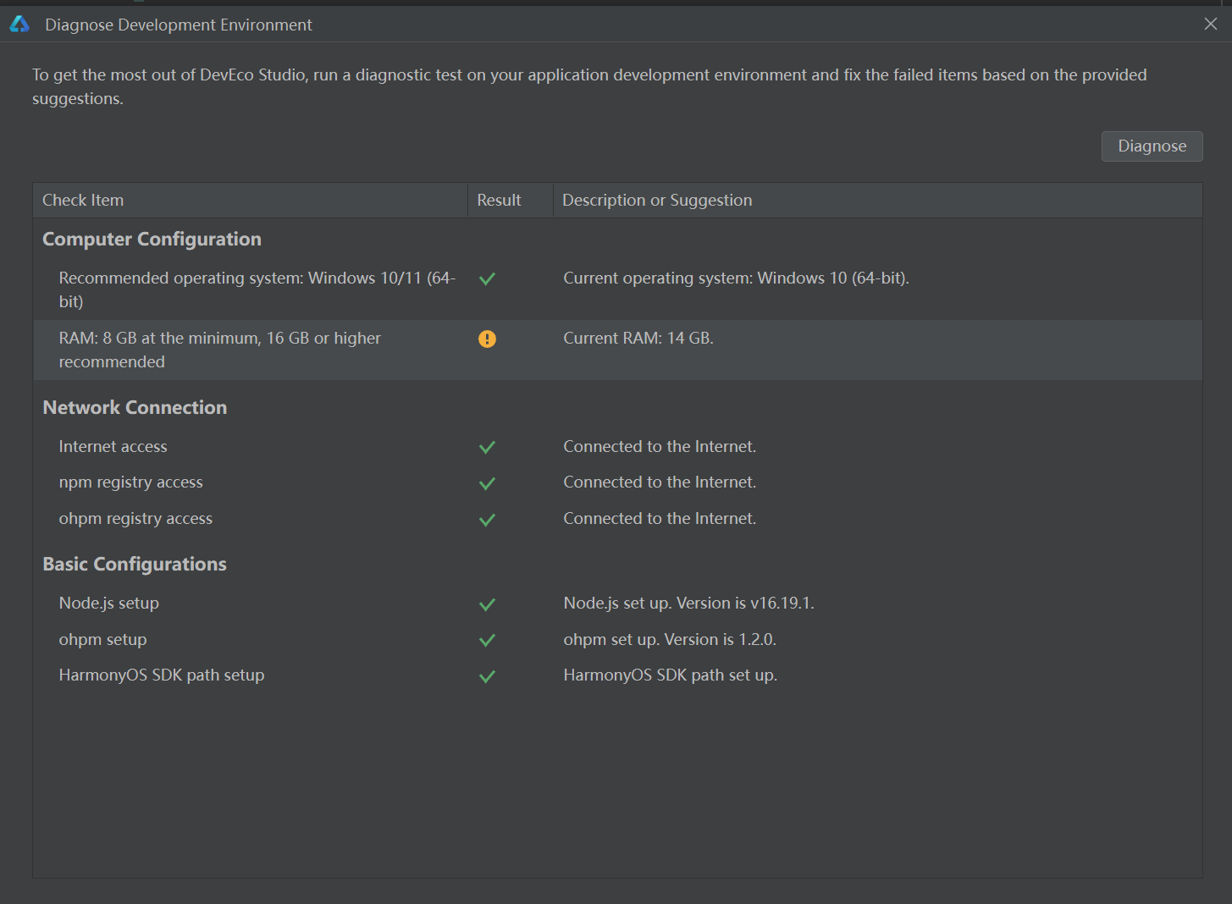
Task: Close the Diagnose Development Environment dialog
Action: coord(1211,24)
